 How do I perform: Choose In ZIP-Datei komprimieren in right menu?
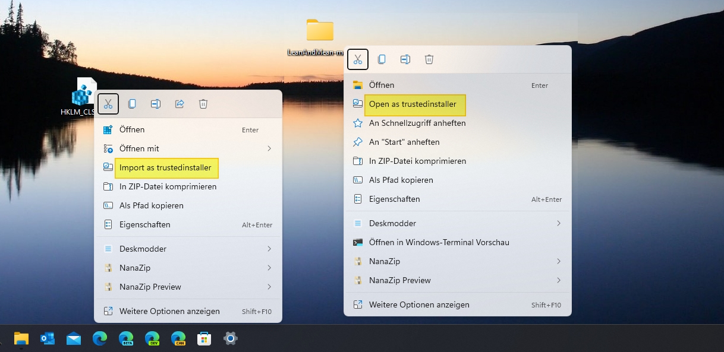(457, 161)
